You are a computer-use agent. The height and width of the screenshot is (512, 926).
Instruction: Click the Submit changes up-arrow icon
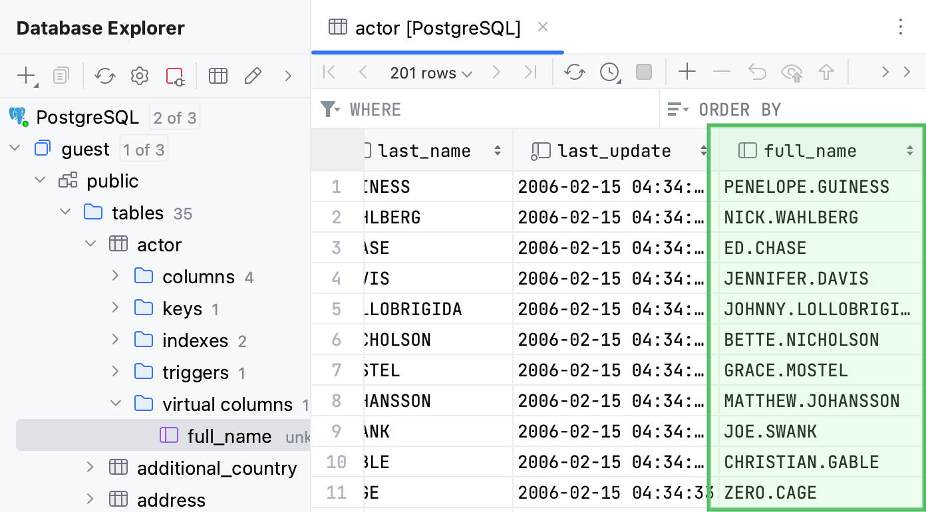[x=826, y=72]
